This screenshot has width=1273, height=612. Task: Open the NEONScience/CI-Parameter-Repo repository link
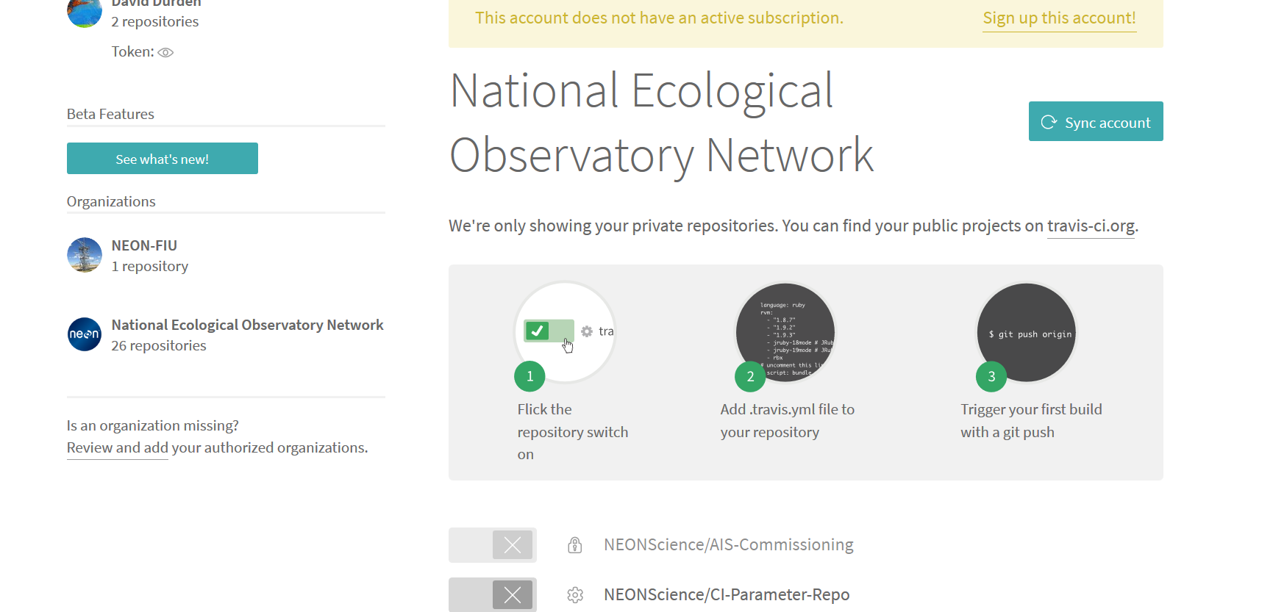click(727, 594)
